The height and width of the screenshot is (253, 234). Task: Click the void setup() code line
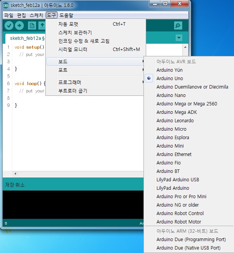click(29, 47)
